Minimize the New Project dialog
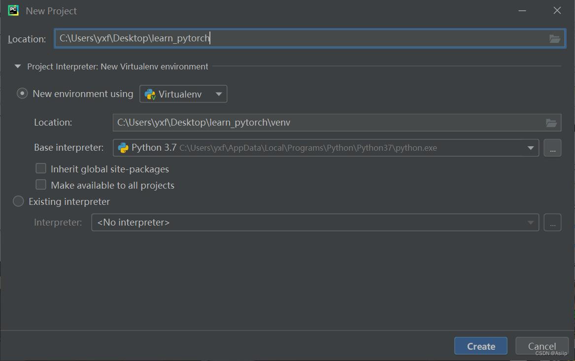575x361 pixels. click(522, 11)
